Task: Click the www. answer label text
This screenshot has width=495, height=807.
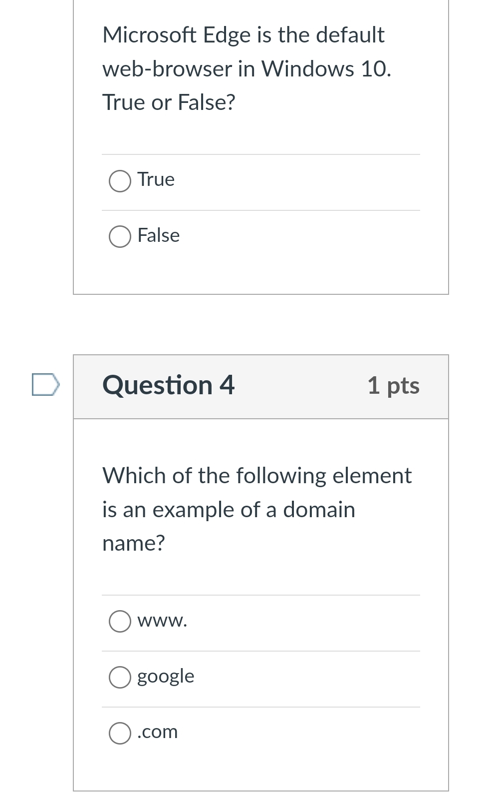Action: [163, 621]
